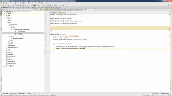Image resolution: width=172 pixels, height=96 pixels.
Task: Click the Debug app bug icon
Action: click(44, 5)
